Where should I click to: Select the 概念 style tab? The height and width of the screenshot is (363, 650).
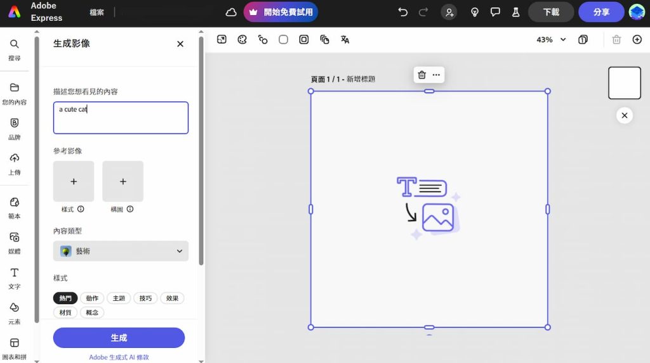92,312
